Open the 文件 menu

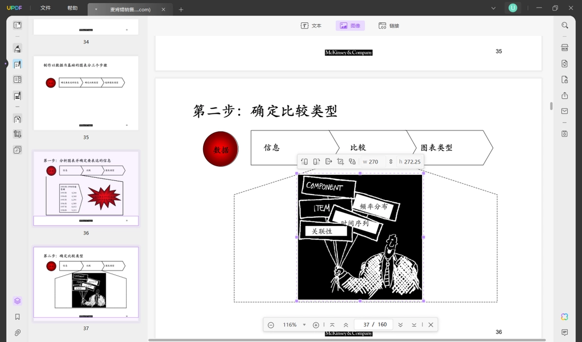click(x=46, y=8)
